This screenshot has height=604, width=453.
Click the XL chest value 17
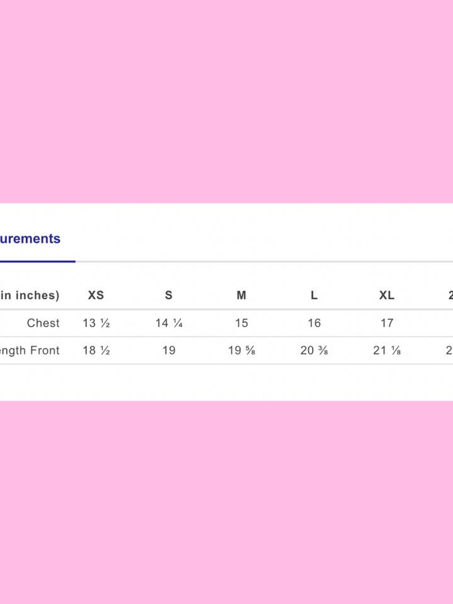tap(387, 323)
